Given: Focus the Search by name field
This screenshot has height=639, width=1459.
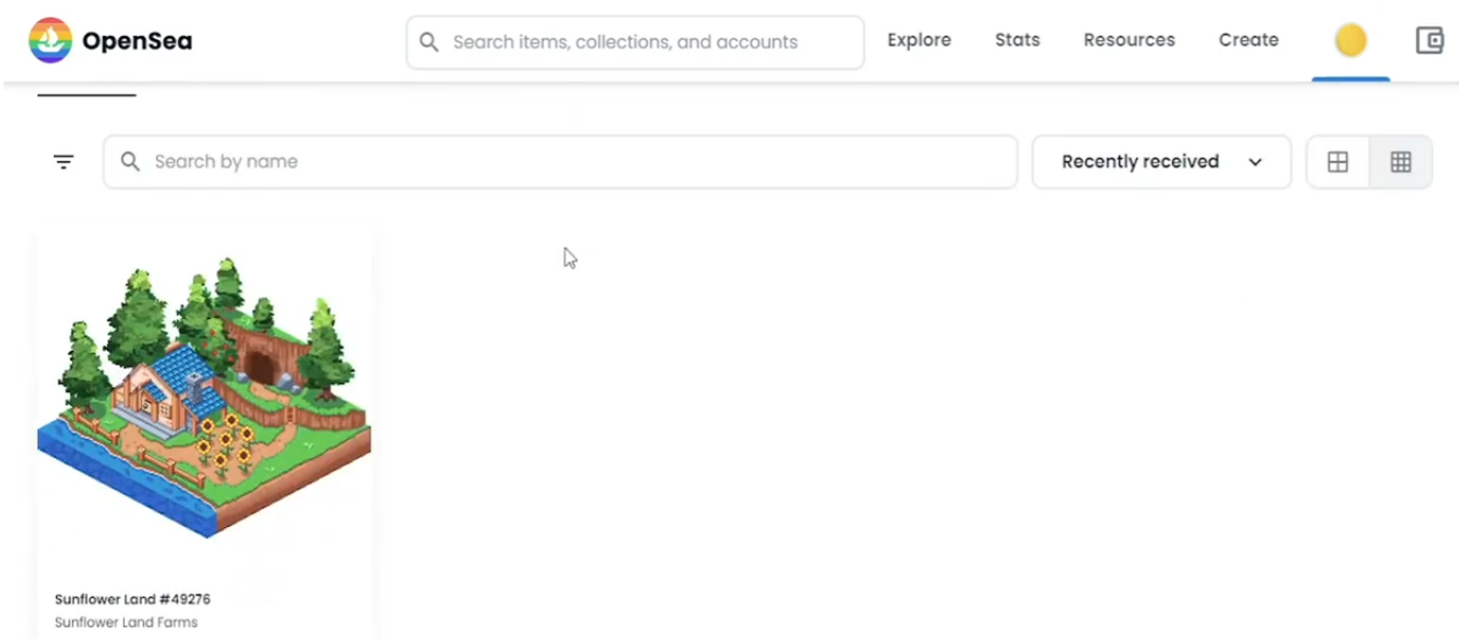Looking at the screenshot, I should coord(560,162).
